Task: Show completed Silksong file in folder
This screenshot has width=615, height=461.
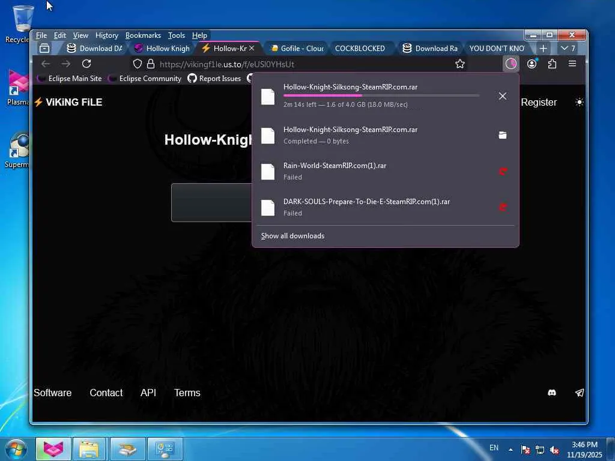Action: tap(503, 135)
